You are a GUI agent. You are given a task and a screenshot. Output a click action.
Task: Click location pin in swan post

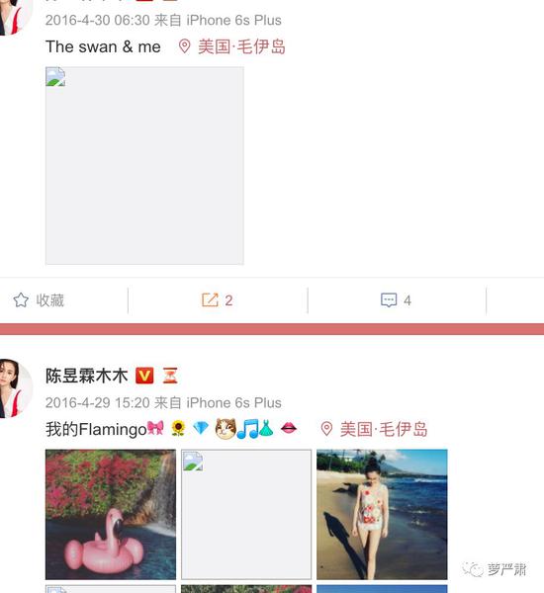[184, 46]
